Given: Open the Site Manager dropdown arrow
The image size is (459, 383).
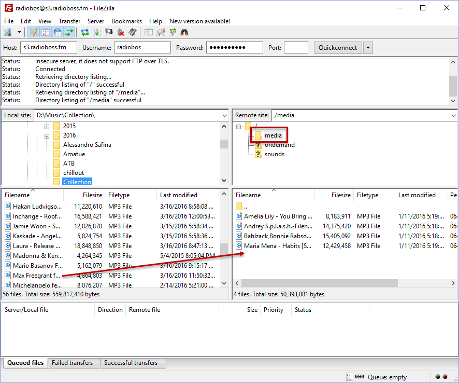Looking at the screenshot, I should 19,32.
